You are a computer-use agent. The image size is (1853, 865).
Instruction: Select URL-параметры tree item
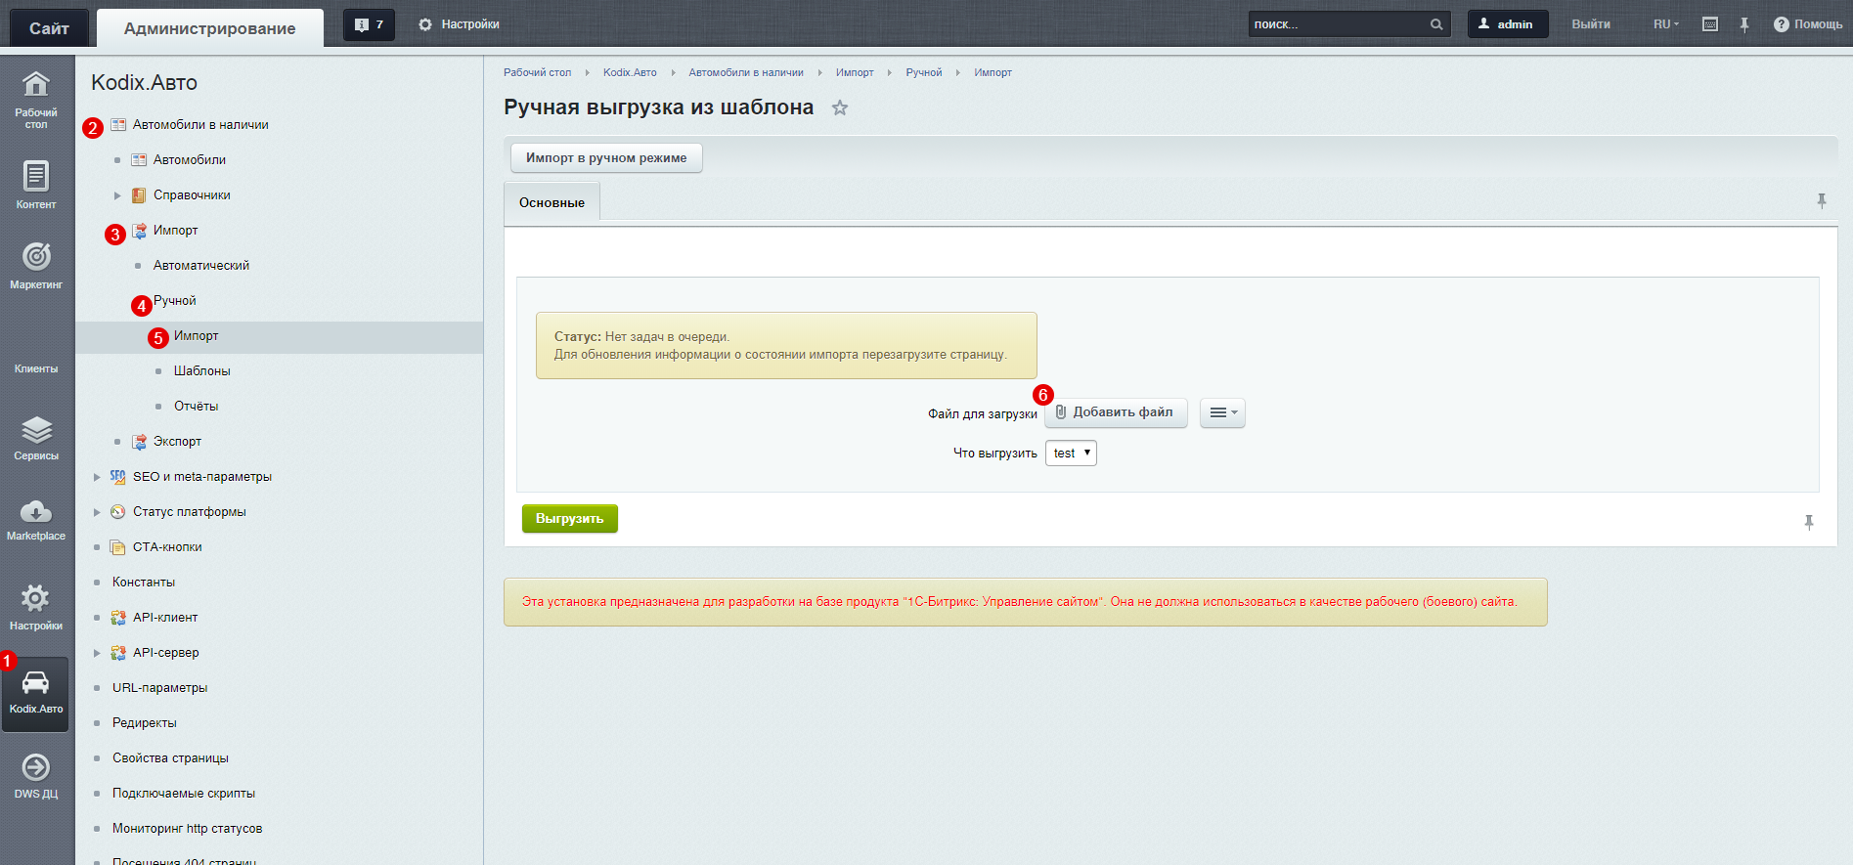[x=160, y=688]
